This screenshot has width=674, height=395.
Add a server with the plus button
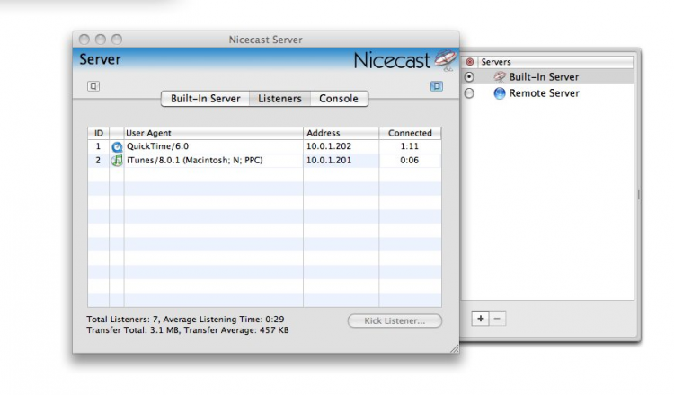(x=481, y=319)
